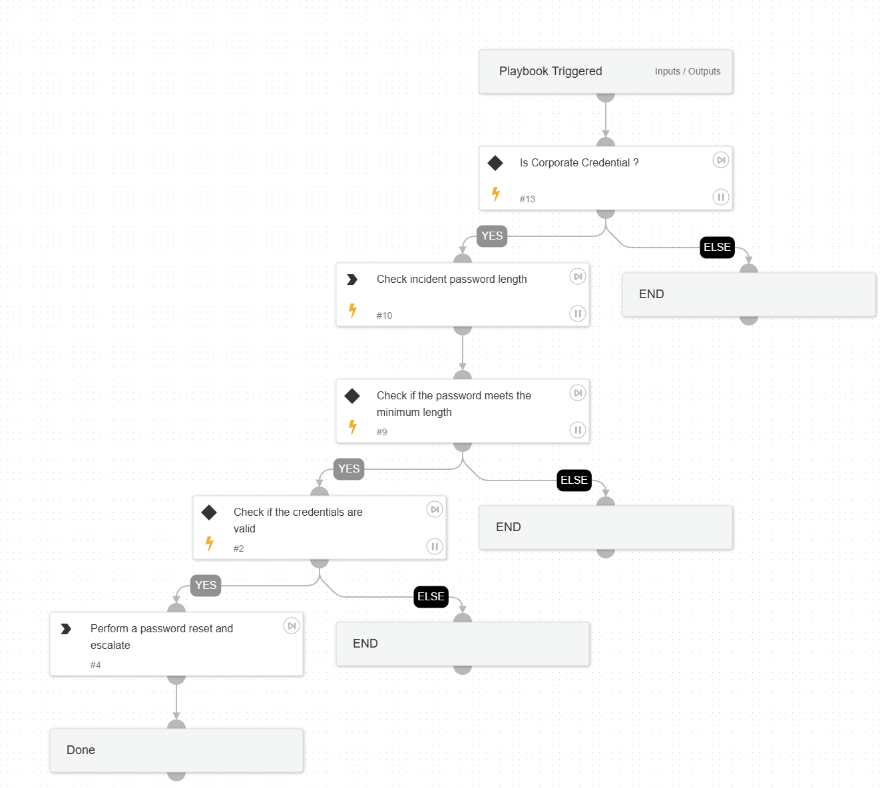This screenshot has height=788, width=882.
Task: Select the Done node
Action: point(176,750)
